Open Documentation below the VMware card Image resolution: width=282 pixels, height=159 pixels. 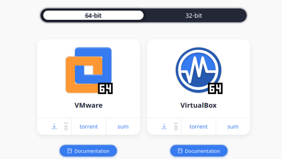point(88,151)
